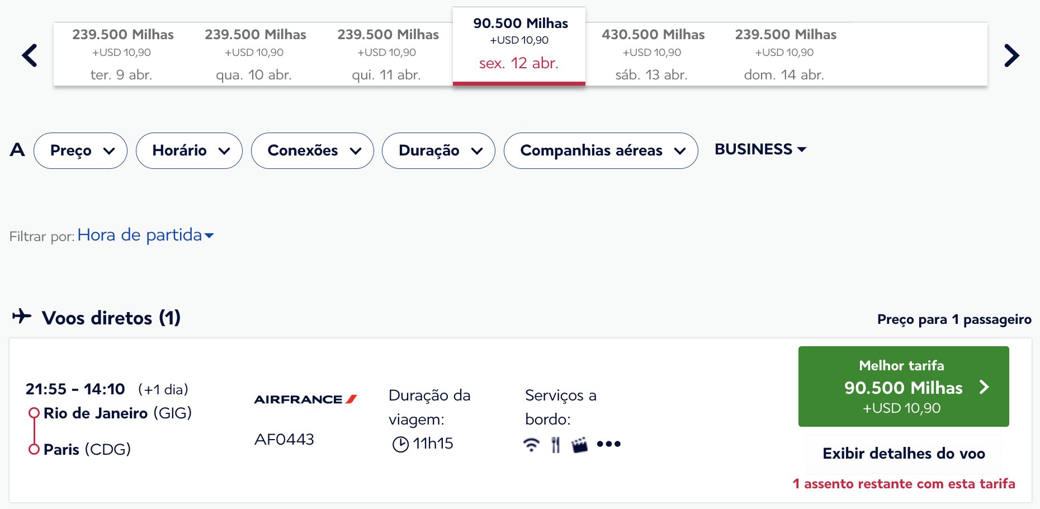Open the Horário filter dropdown

(x=189, y=150)
